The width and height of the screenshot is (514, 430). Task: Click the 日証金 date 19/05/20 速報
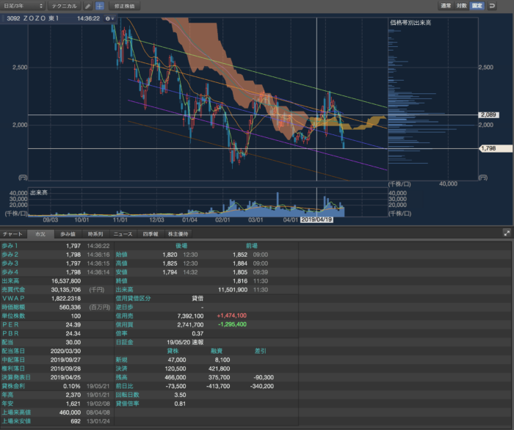click(185, 342)
